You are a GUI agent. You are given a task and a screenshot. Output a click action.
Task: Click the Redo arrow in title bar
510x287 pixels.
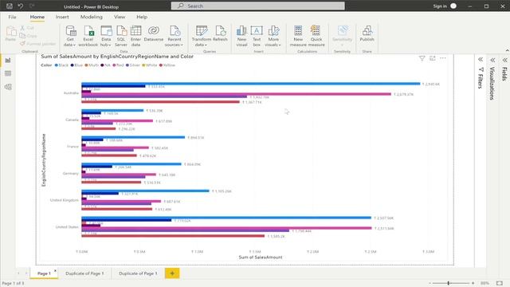point(32,6)
